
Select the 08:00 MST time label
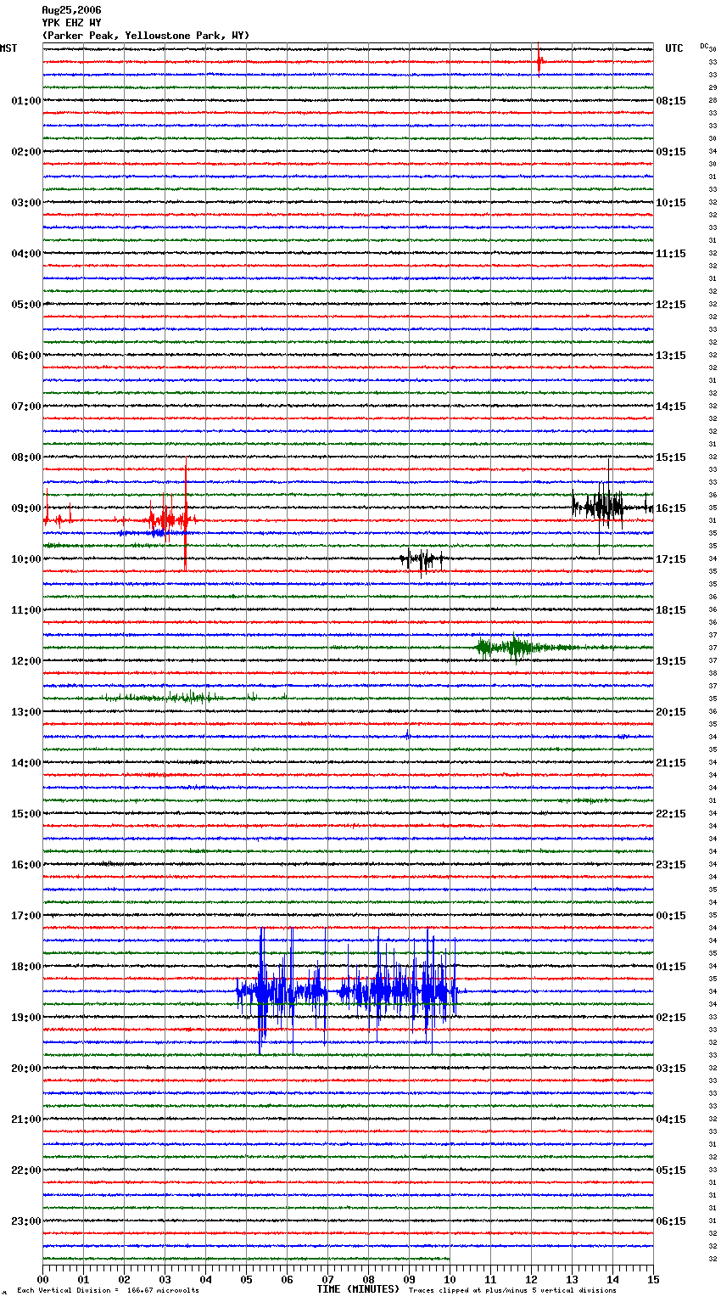pos(26,457)
